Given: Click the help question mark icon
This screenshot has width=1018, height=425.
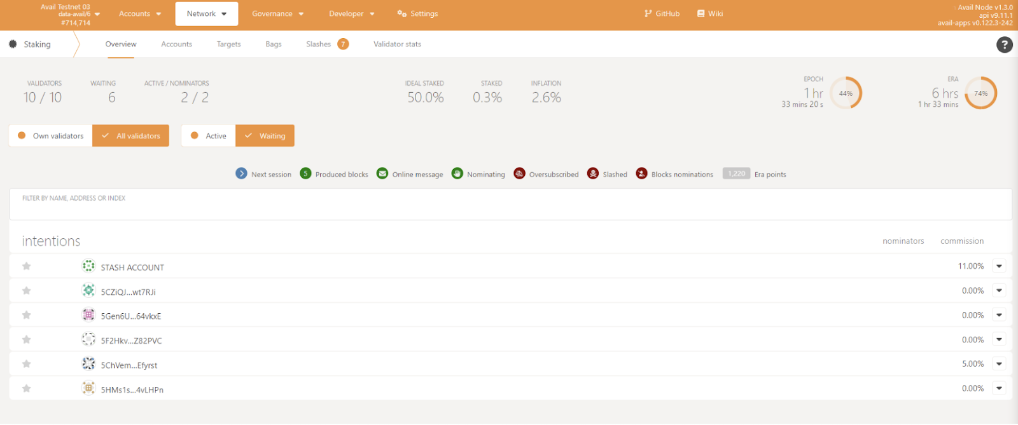Looking at the screenshot, I should (x=1004, y=44).
